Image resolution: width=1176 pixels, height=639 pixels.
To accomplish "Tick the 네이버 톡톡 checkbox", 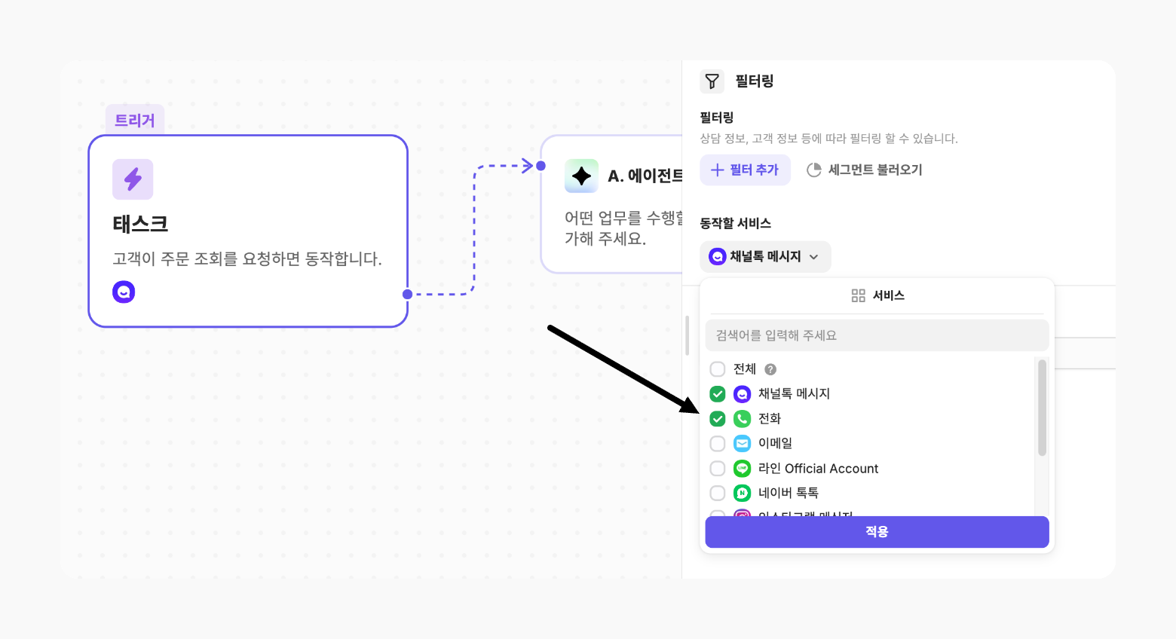I will click(718, 493).
